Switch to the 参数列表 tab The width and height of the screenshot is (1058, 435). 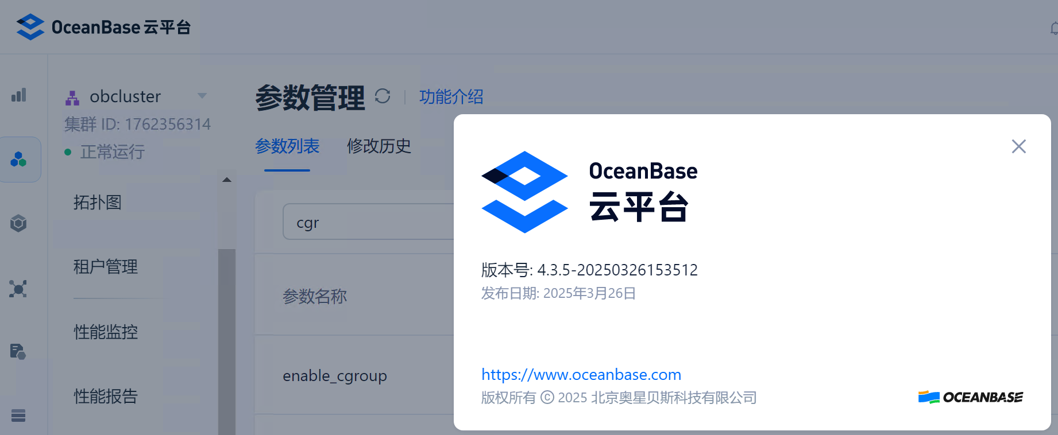pos(287,146)
